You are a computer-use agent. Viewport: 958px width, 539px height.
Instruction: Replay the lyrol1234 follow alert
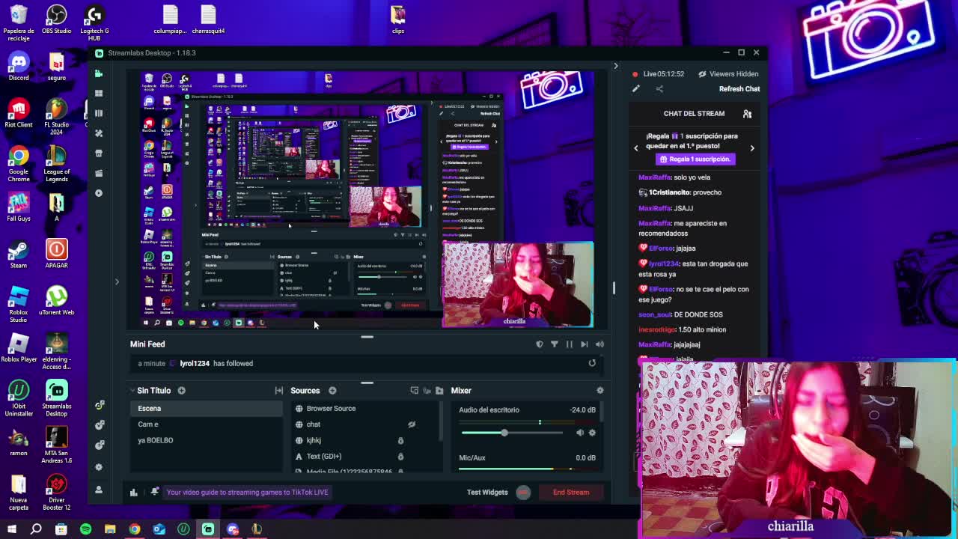coord(592,363)
